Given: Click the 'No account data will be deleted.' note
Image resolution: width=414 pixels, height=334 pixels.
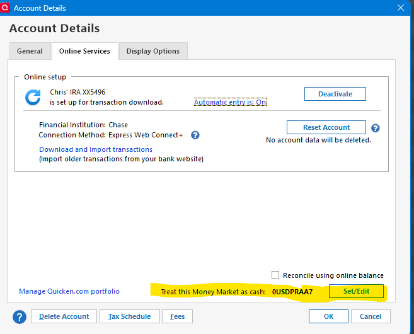Looking at the screenshot, I should pyautogui.click(x=318, y=140).
